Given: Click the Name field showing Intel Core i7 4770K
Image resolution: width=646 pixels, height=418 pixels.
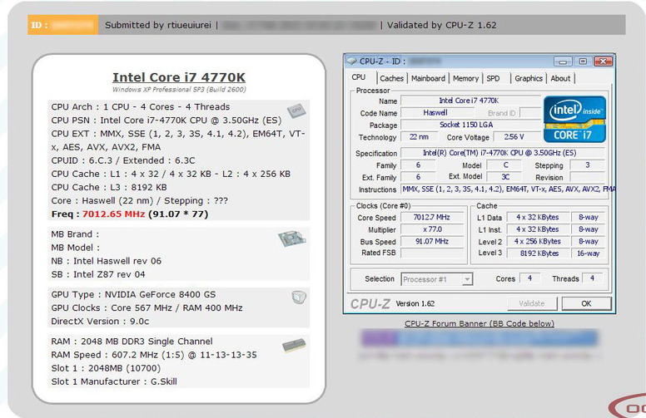Looking at the screenshot, I should coord(470,101).
